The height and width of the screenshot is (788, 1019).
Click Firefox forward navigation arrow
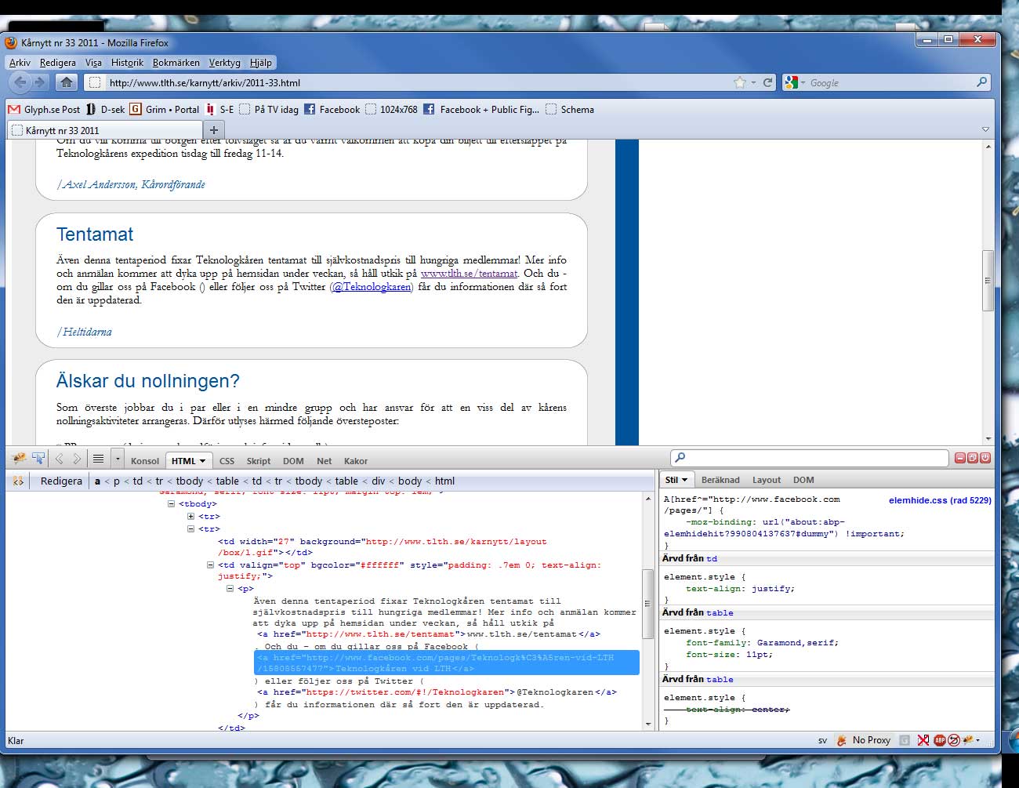coord(40,82)
